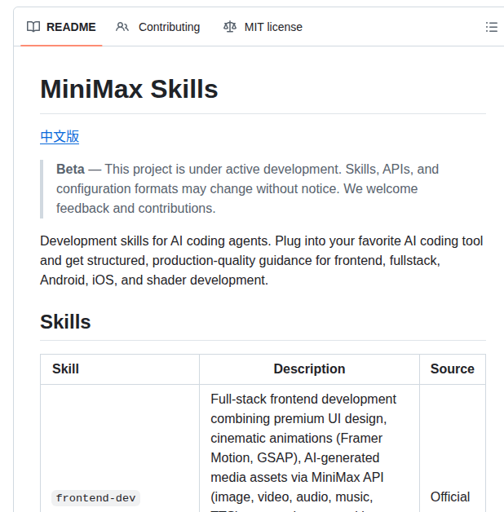Click the Skills section heading
Viewport: 504px width, 512px height.
(65, 322)
